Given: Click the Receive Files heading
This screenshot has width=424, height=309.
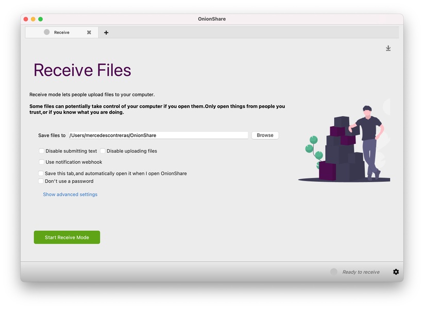Looking at the screenshot, I should (x=82, y=70).
